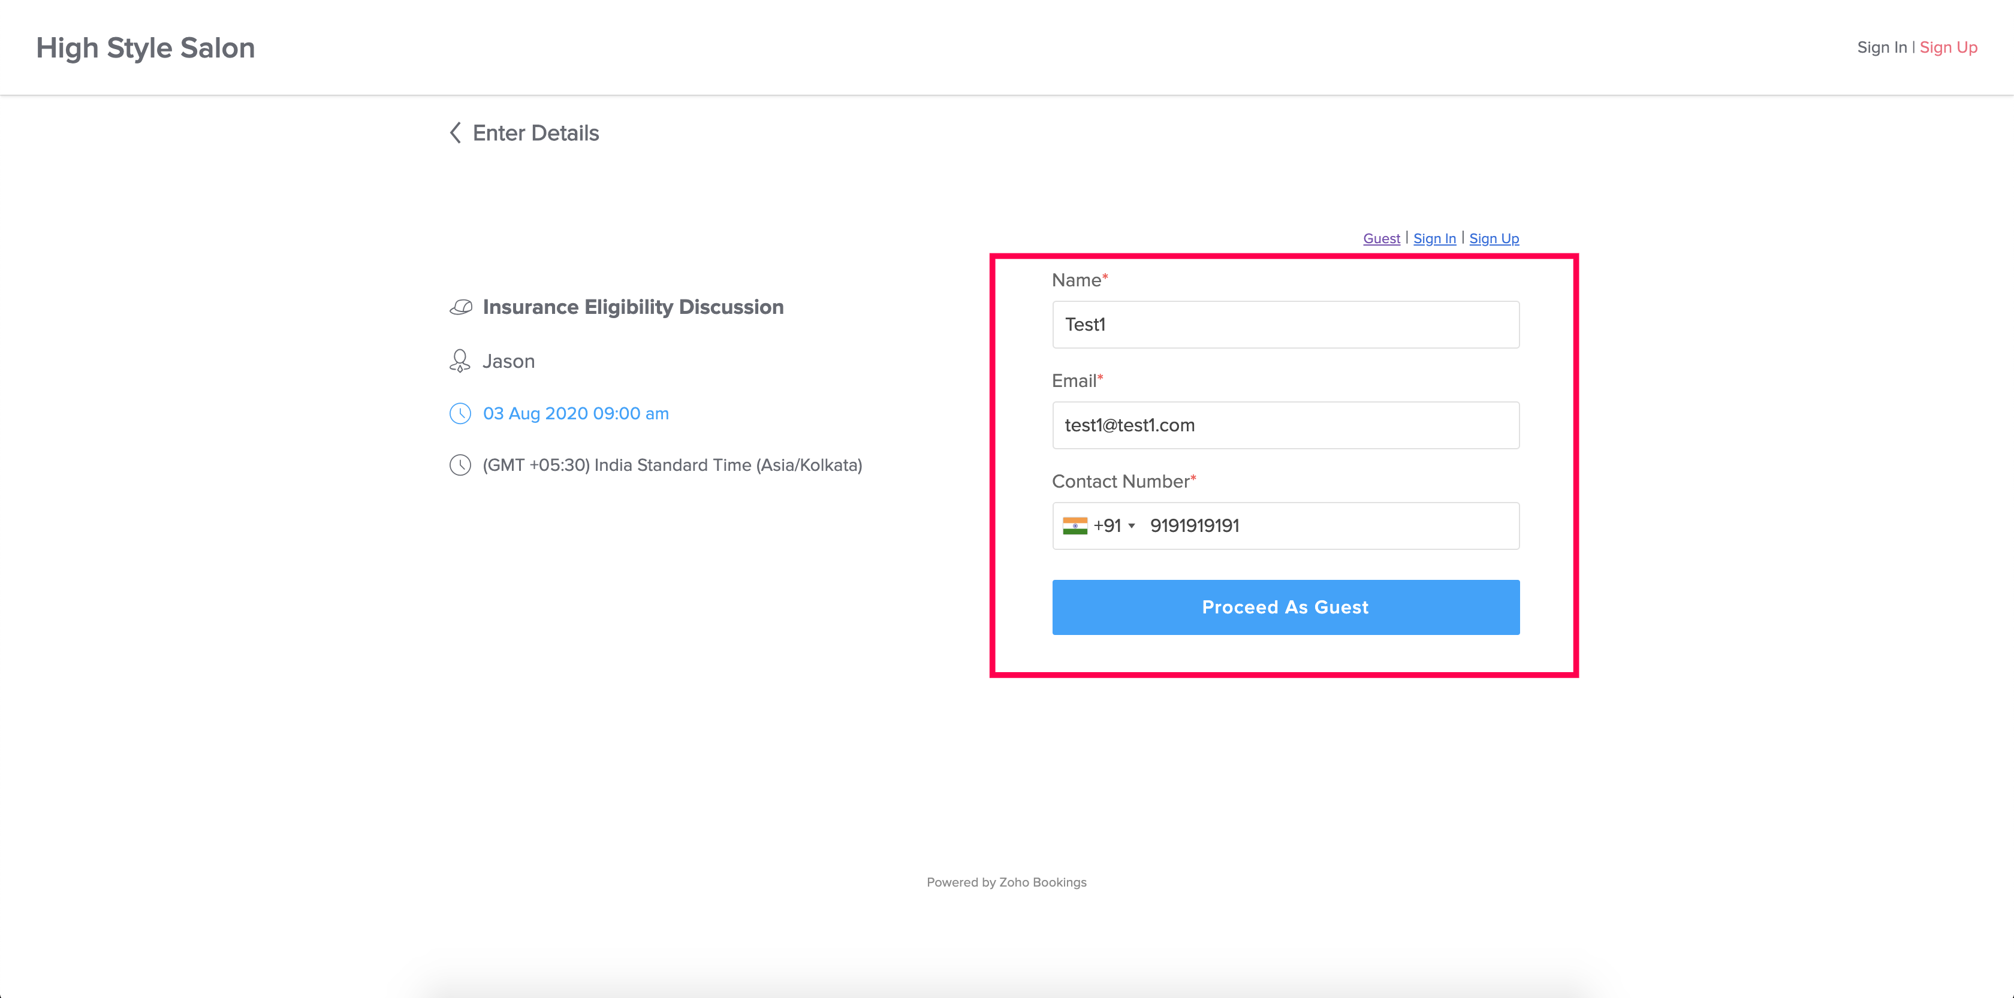Image resolution: width=2014 pixels, height=998 pixels.
Task: Open the Sign Up link above the form
Action: [x=1493, y=238]
